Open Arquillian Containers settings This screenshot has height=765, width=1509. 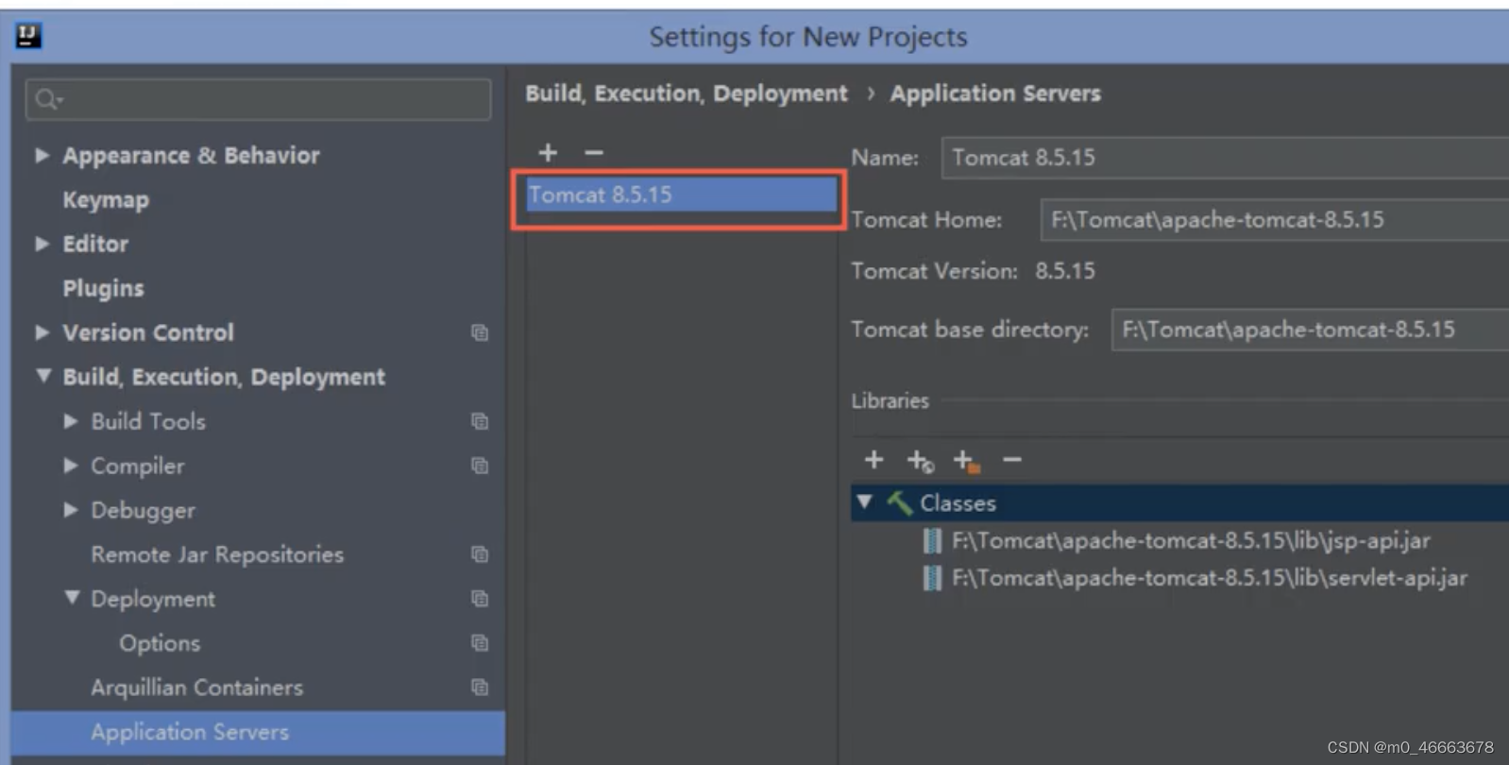[x=197, y=688]
